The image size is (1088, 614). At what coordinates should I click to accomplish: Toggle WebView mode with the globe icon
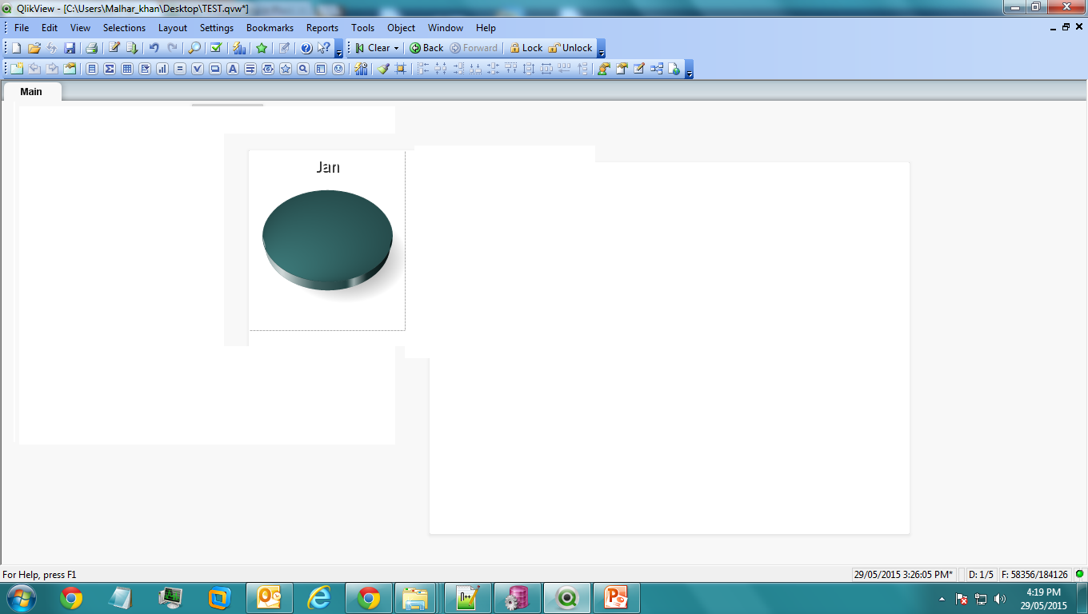click(x=674, y=69)
